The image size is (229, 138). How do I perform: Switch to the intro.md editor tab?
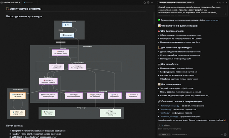pos(30,2)
